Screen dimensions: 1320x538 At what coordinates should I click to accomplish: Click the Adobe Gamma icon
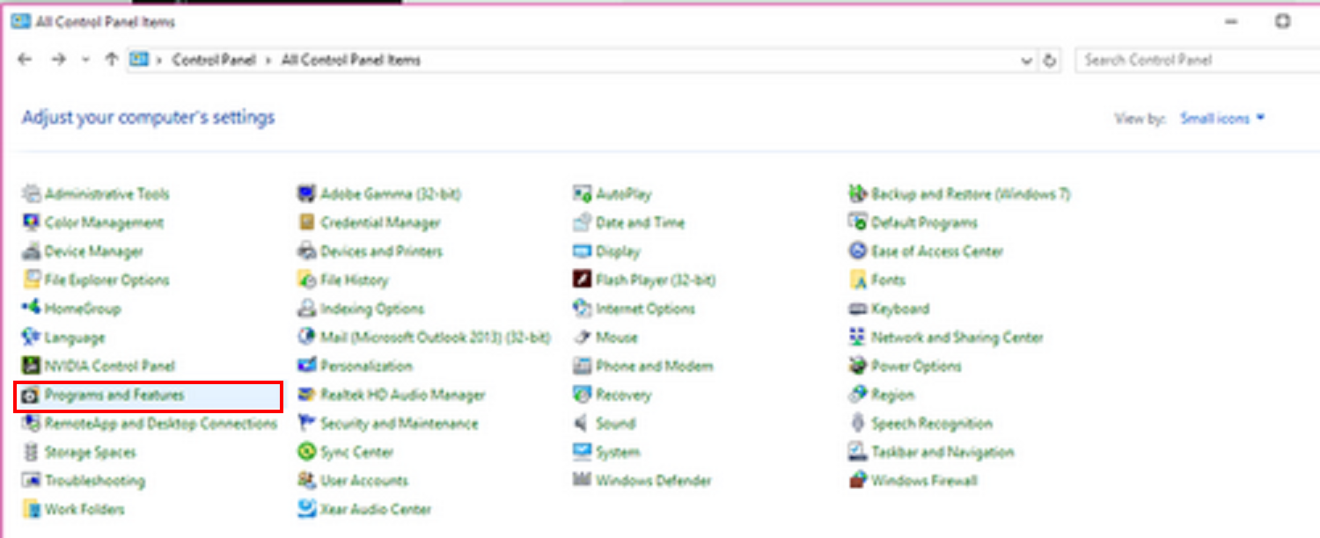click(x=306, y=193)
